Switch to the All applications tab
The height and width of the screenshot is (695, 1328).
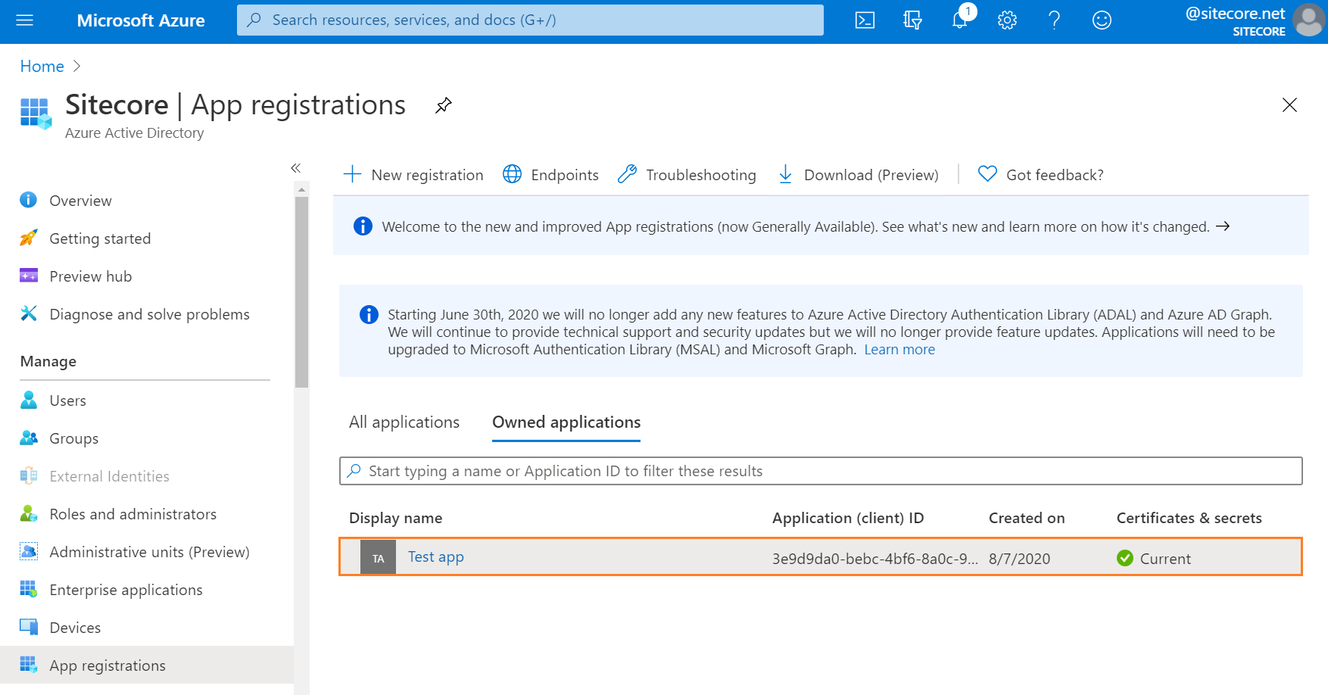click(404, 422)
